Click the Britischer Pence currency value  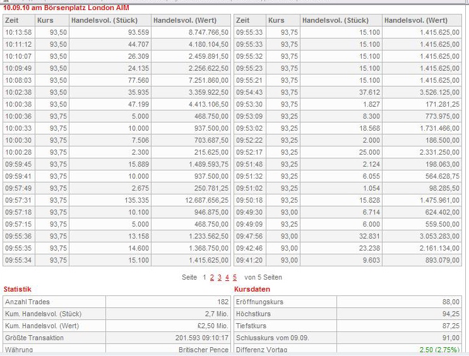(x=203, y=350)
